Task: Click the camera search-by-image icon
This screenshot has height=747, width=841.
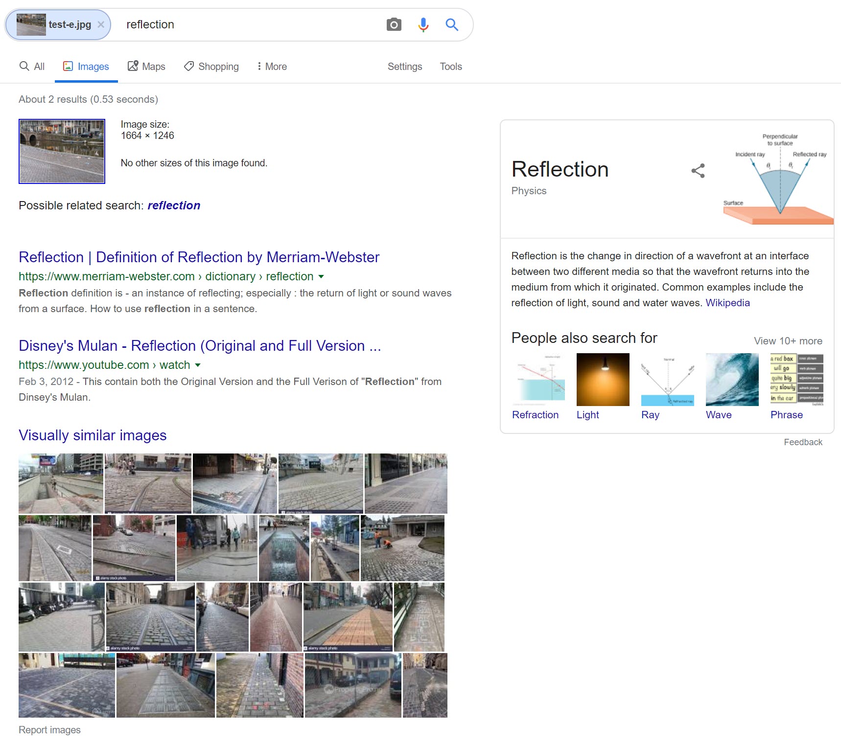Action: [x=394, y=24]
